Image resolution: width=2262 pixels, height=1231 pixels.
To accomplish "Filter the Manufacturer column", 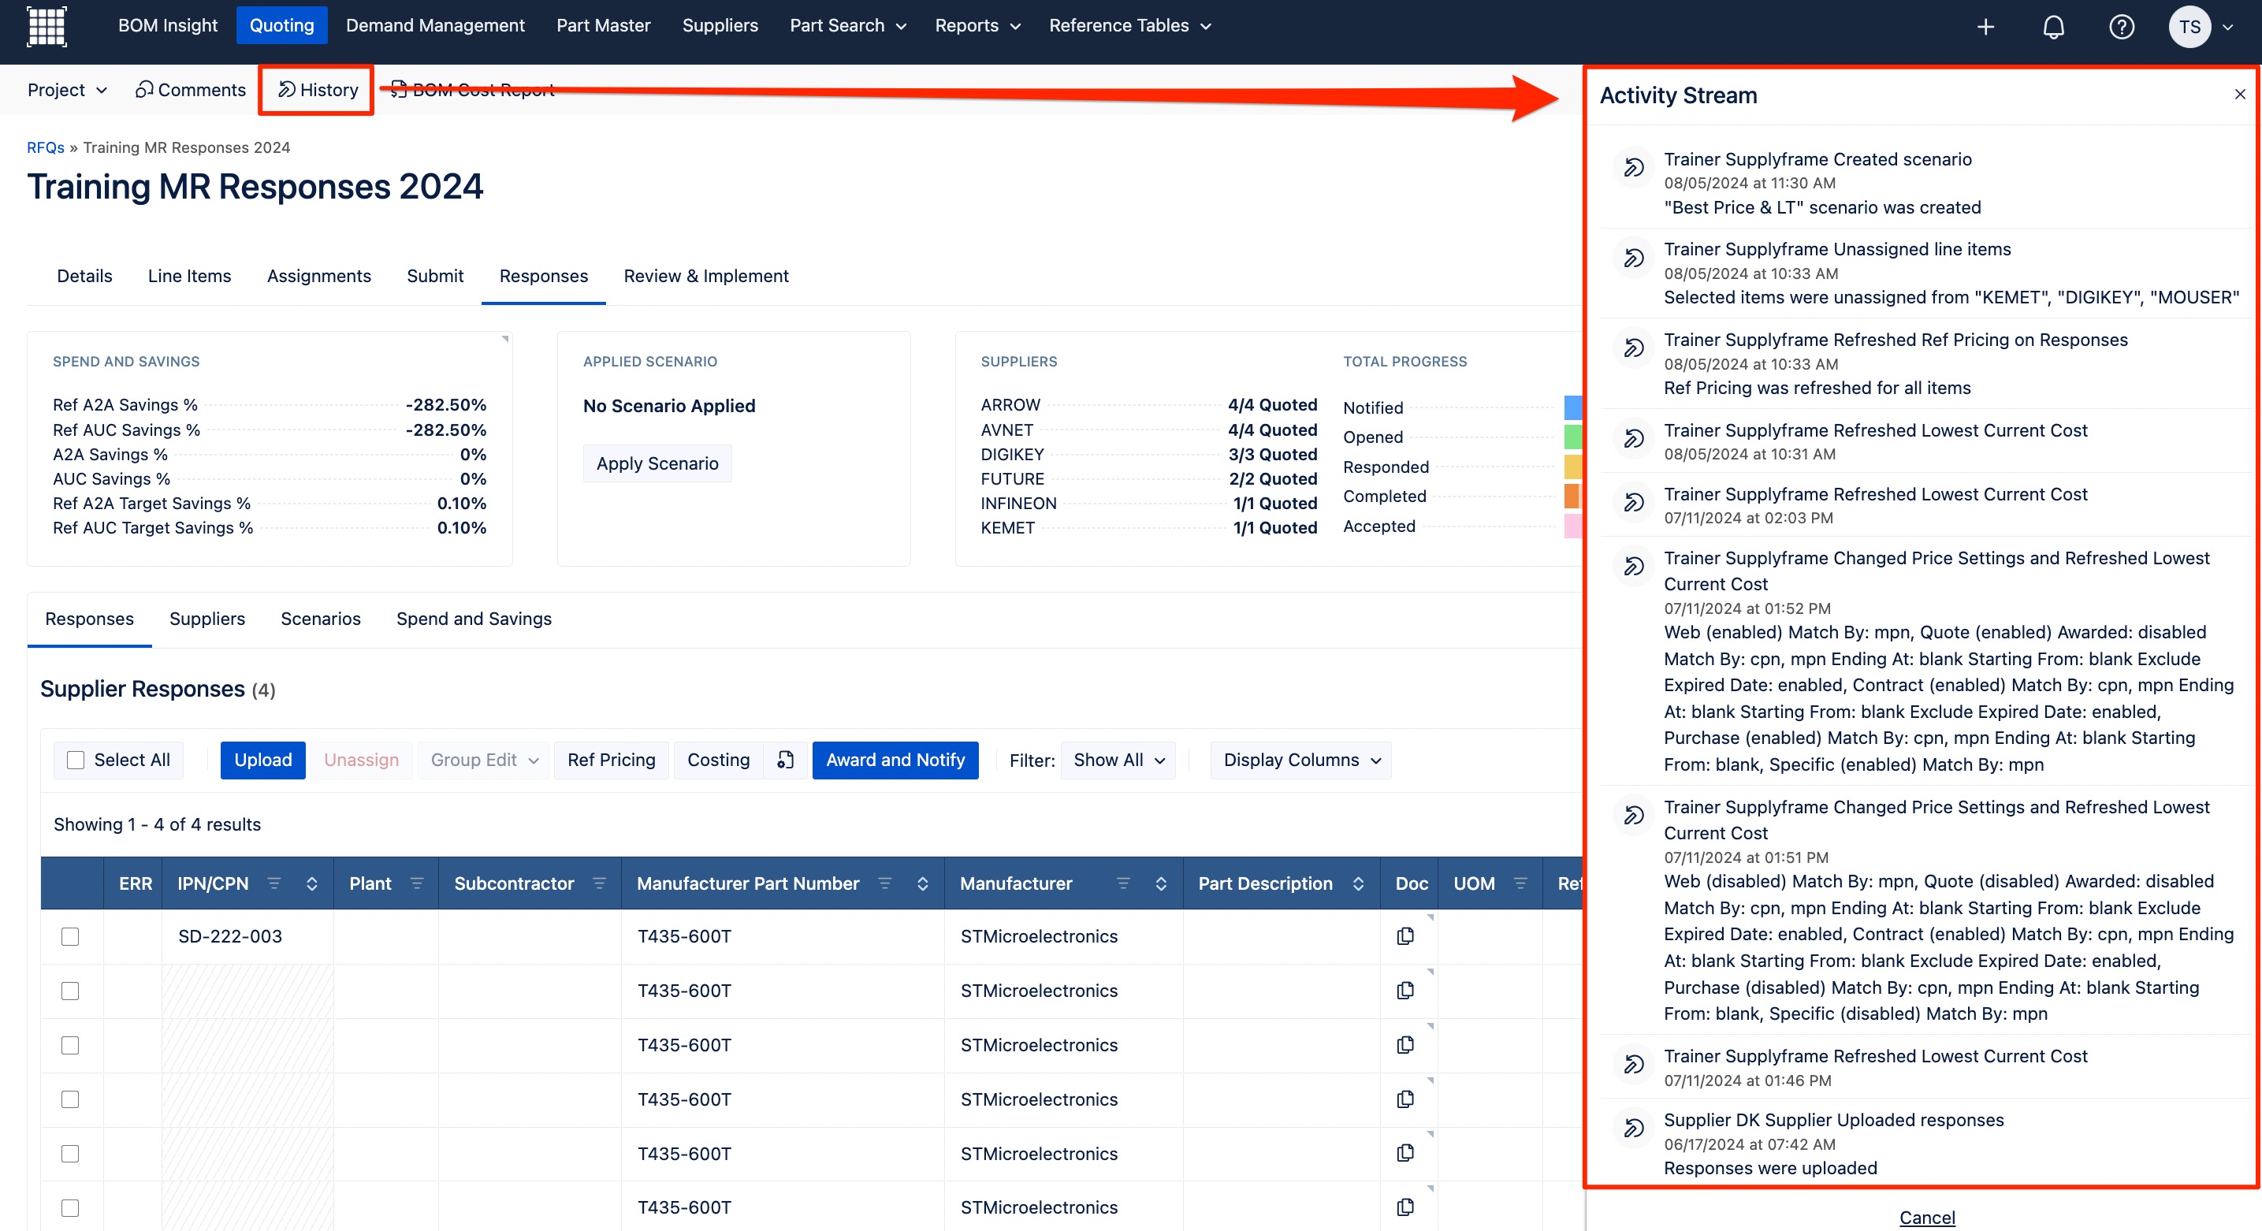I will (x=1123, y=883).
